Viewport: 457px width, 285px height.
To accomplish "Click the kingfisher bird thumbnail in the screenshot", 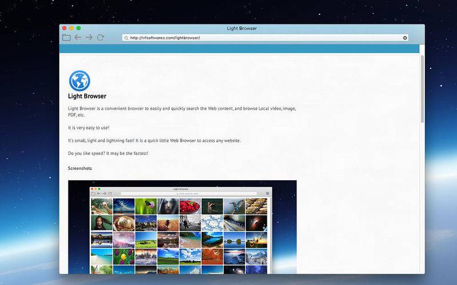I will tap(234, 206).
